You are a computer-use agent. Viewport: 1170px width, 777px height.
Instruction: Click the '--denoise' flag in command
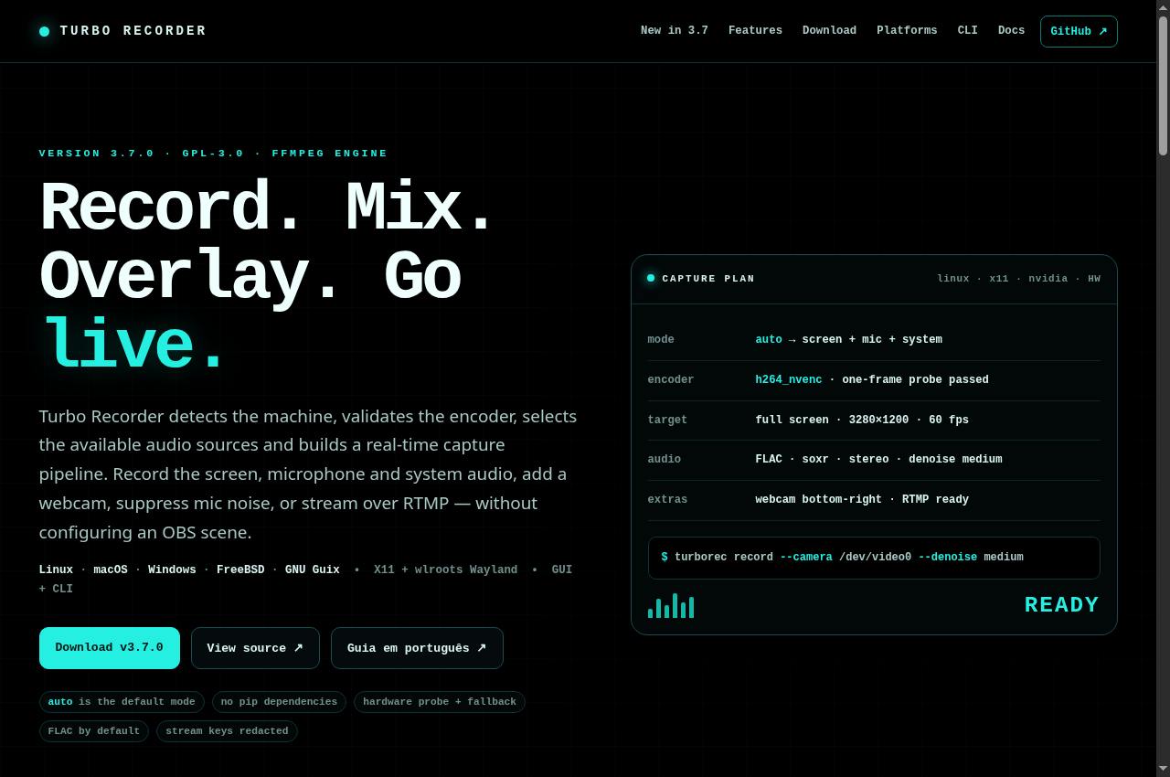(x=948, y=558)
